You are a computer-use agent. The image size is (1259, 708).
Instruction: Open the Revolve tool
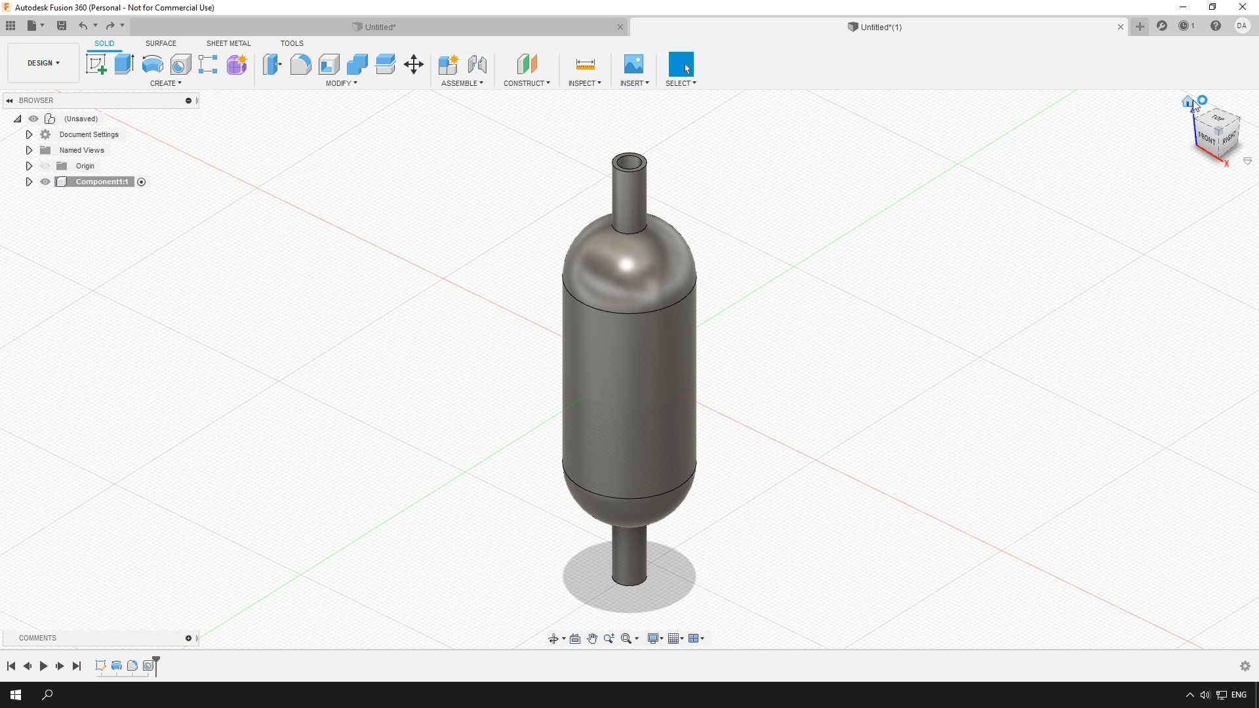152,64
